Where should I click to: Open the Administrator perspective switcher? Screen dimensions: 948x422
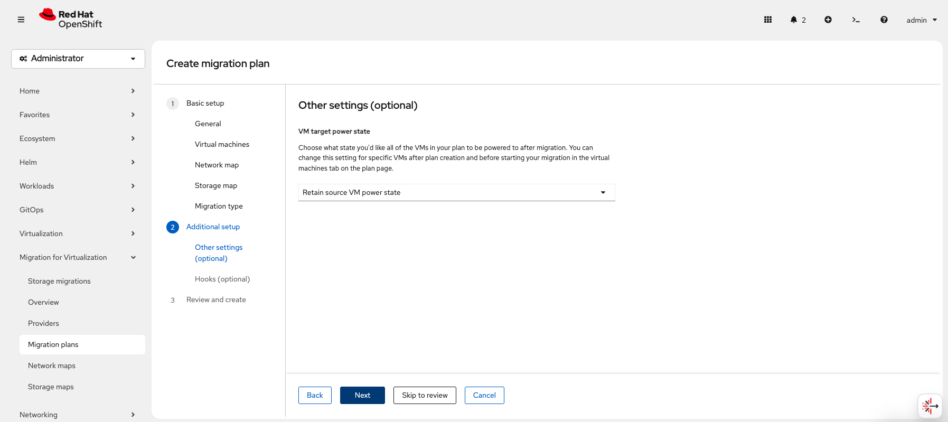tap(78, 59)
